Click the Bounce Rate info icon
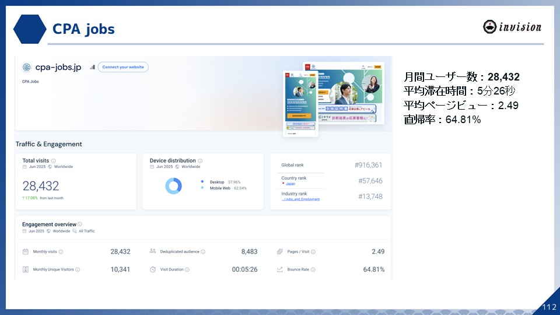The width and height of the screenshot is (560, 315). coord(313,269)
